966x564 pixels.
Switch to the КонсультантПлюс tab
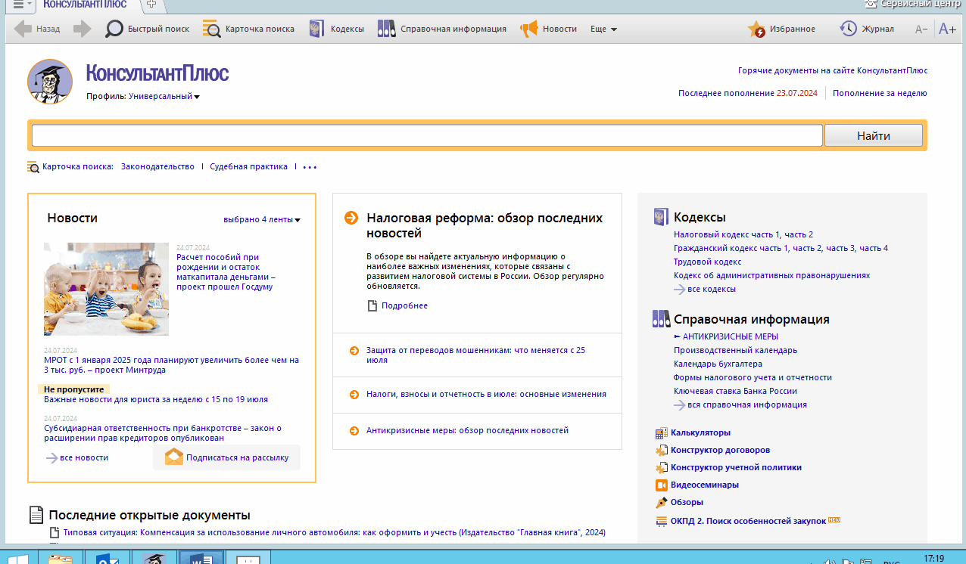(x=85, y=5)
